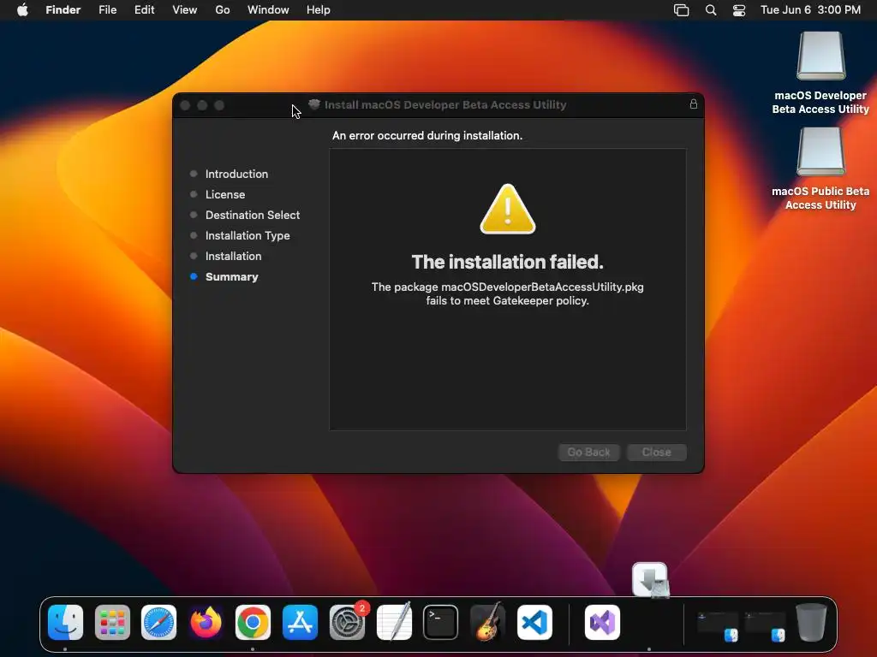The width and height of the screenshot is (877, 657).
Task: Launch Terminal from the Dock
Action: (x=441, y=622)
